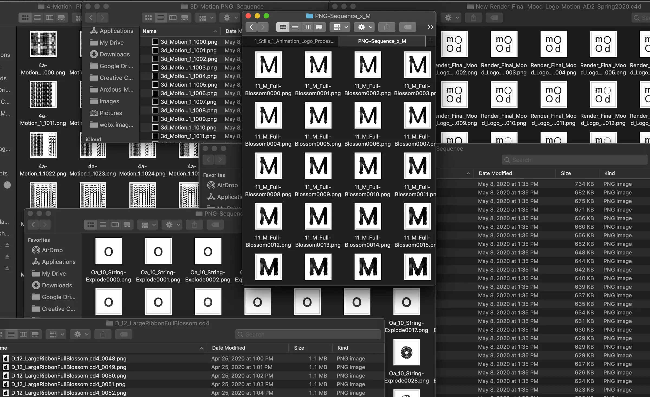
Task: Open Pictures in 3D_Motion window sidebar
Action: point(106,113)
